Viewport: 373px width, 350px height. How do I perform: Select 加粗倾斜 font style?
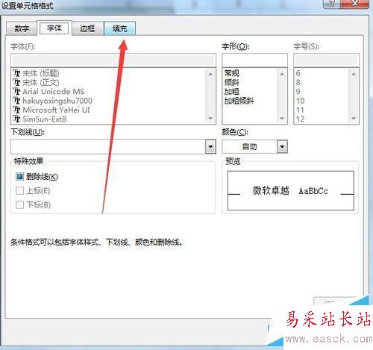click(239, 101)
